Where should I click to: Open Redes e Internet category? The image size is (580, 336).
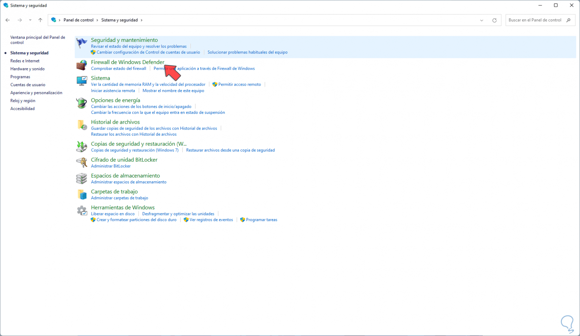click(25, 61)
